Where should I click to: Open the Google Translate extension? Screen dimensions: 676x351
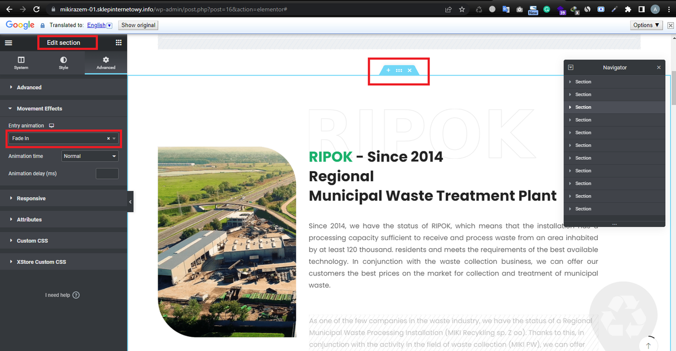[x=506, y=9]
